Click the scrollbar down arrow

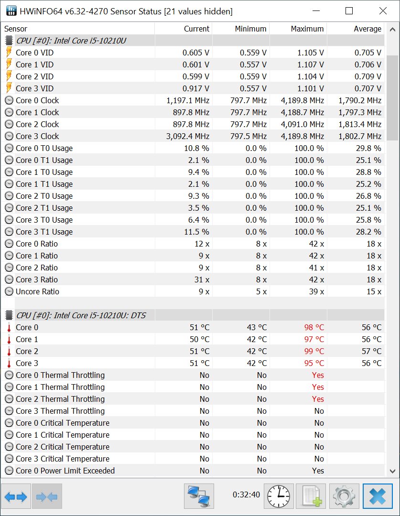pos(392,471)
